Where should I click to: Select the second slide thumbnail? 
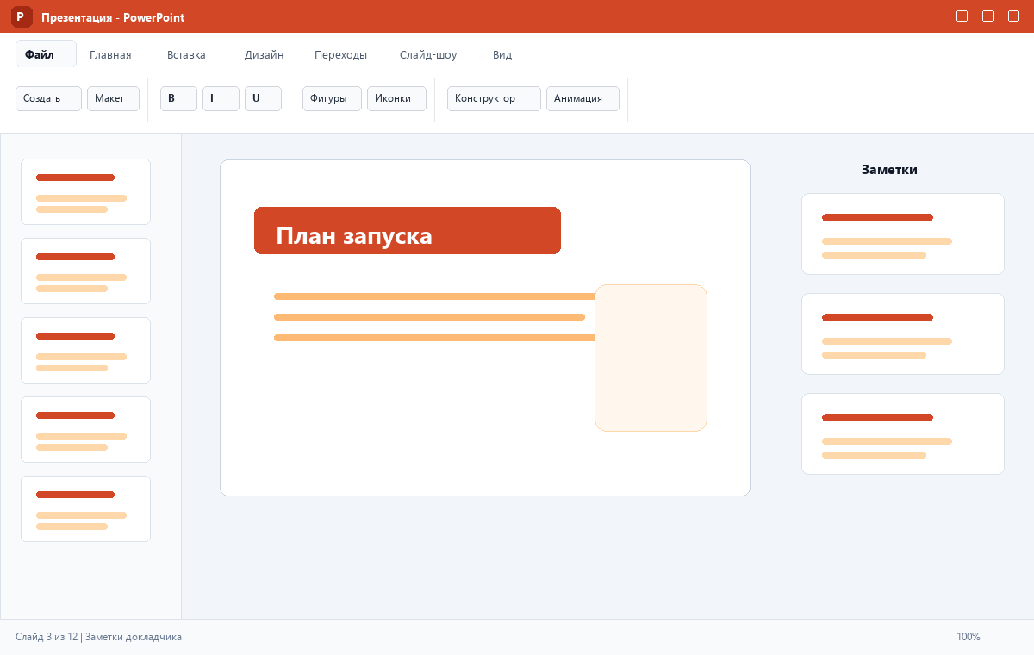pyautogui.click(x=85, y=271)
